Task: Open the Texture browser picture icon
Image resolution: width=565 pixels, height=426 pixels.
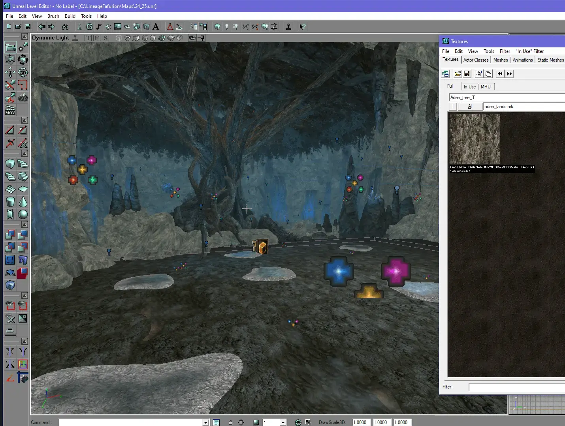Action: coord(118,26)
